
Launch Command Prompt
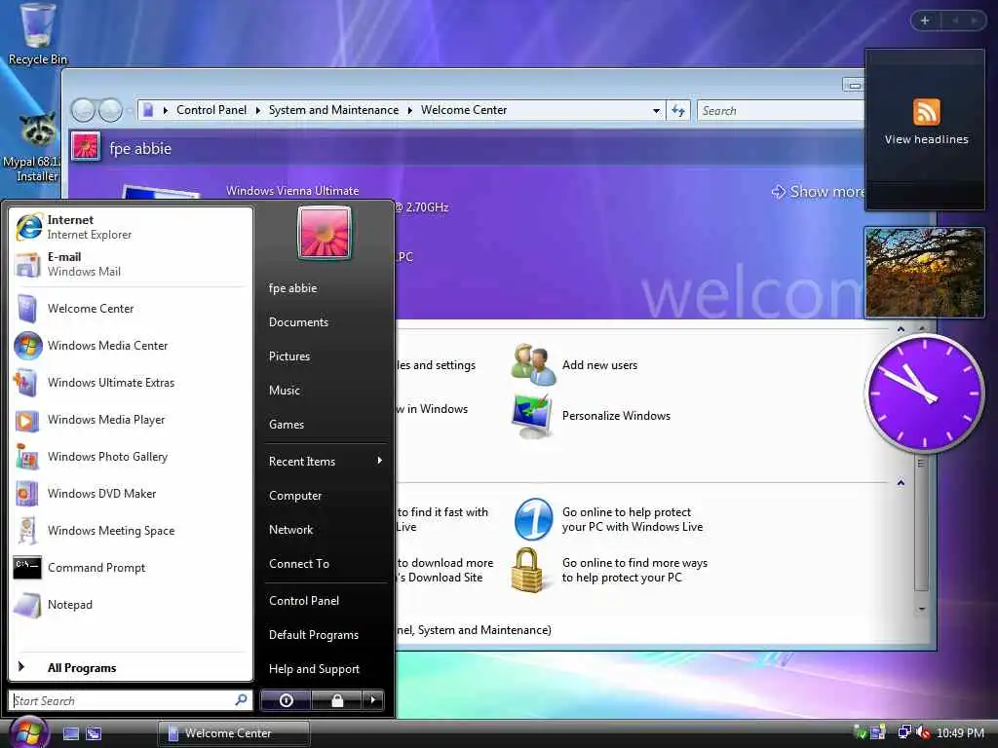131,567
